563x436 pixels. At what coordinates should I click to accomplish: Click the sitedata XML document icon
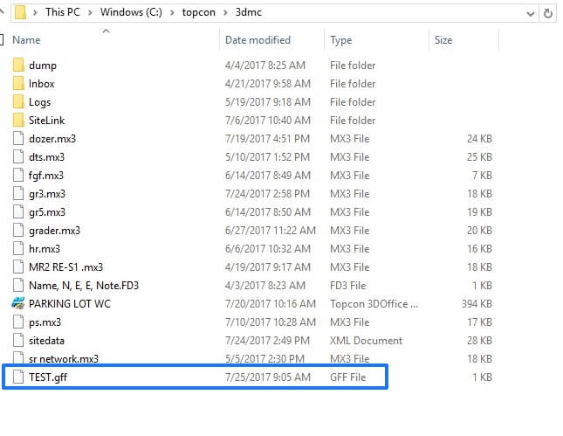pos(18,341)
